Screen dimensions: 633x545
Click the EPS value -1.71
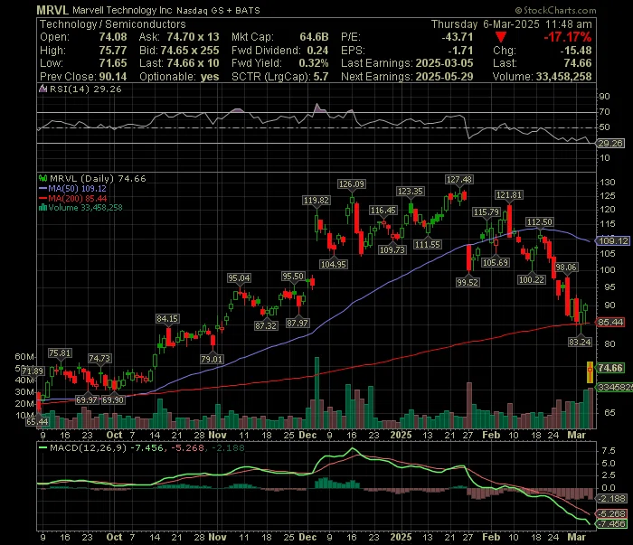[460, 51]
